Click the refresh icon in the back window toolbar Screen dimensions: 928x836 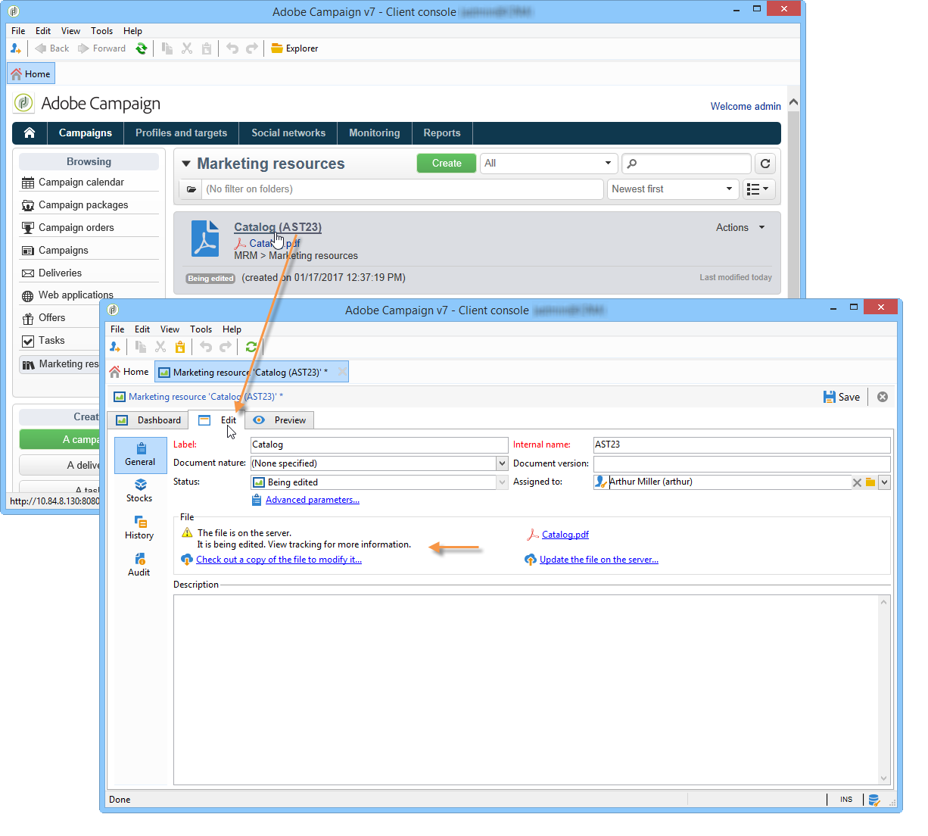pyautogui.click(x=142, y=48)
